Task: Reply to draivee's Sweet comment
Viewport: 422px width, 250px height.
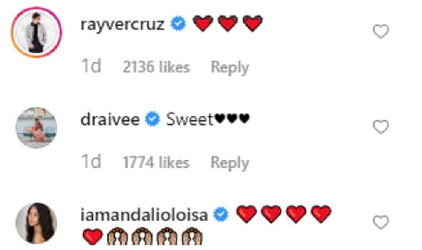Action: (230, 163)
